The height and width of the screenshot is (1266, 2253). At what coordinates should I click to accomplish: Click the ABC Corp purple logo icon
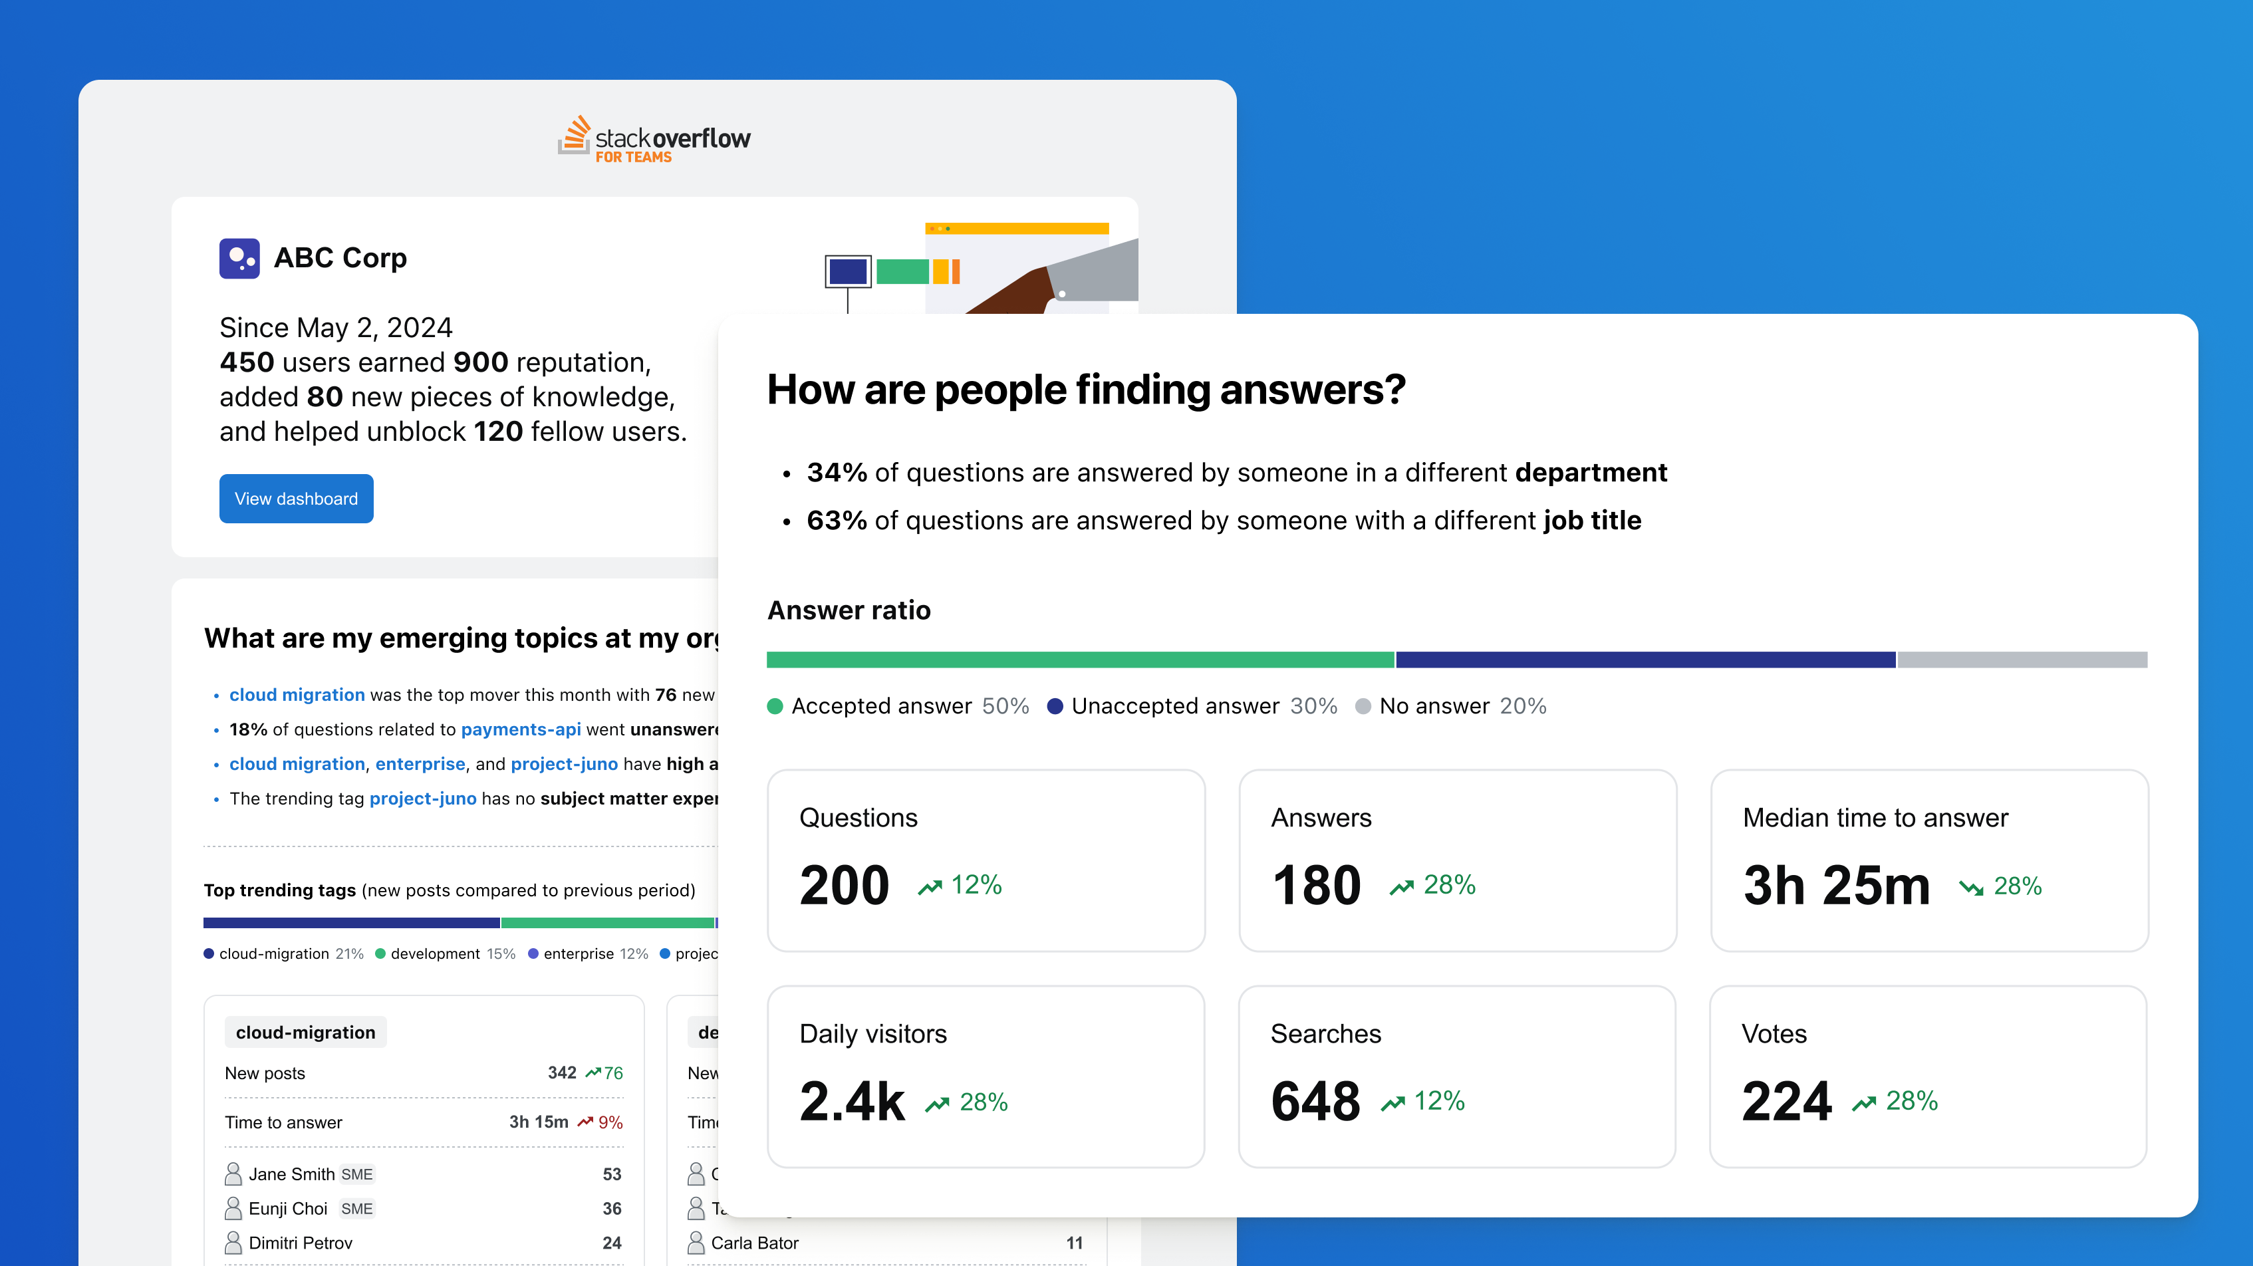click(x=239, y=258)
